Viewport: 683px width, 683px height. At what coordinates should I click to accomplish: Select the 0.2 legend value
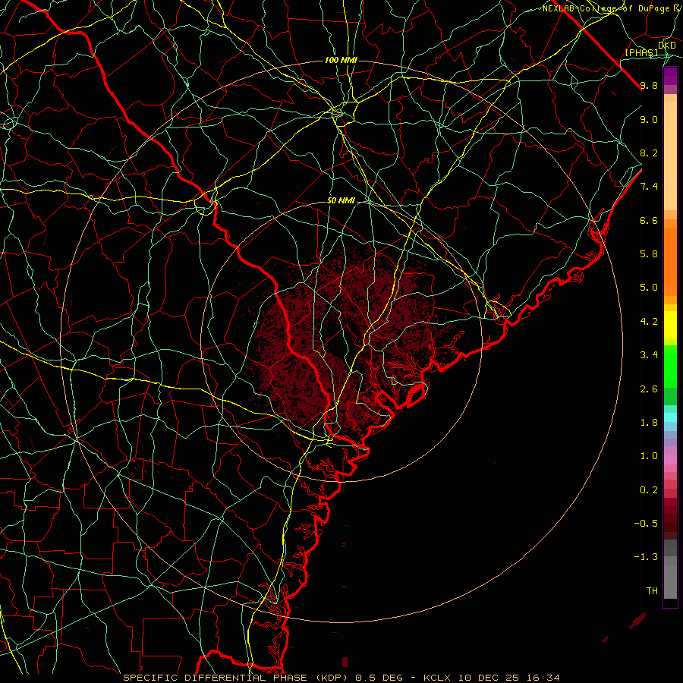649,489
